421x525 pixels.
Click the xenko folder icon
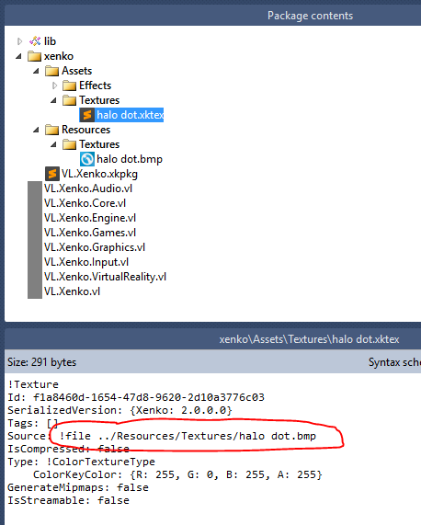[x=34, y=56]
